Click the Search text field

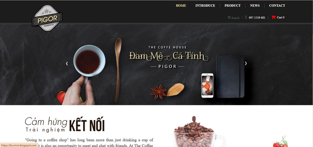pos(235,18)
